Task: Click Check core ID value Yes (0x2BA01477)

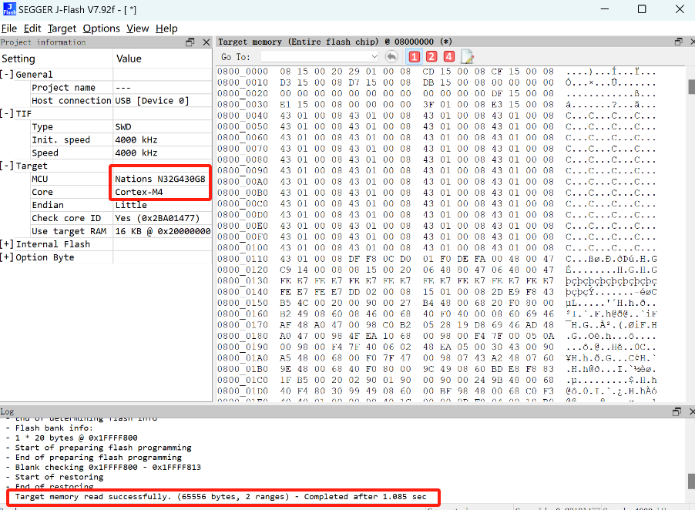Action: [x=157, y=218]
